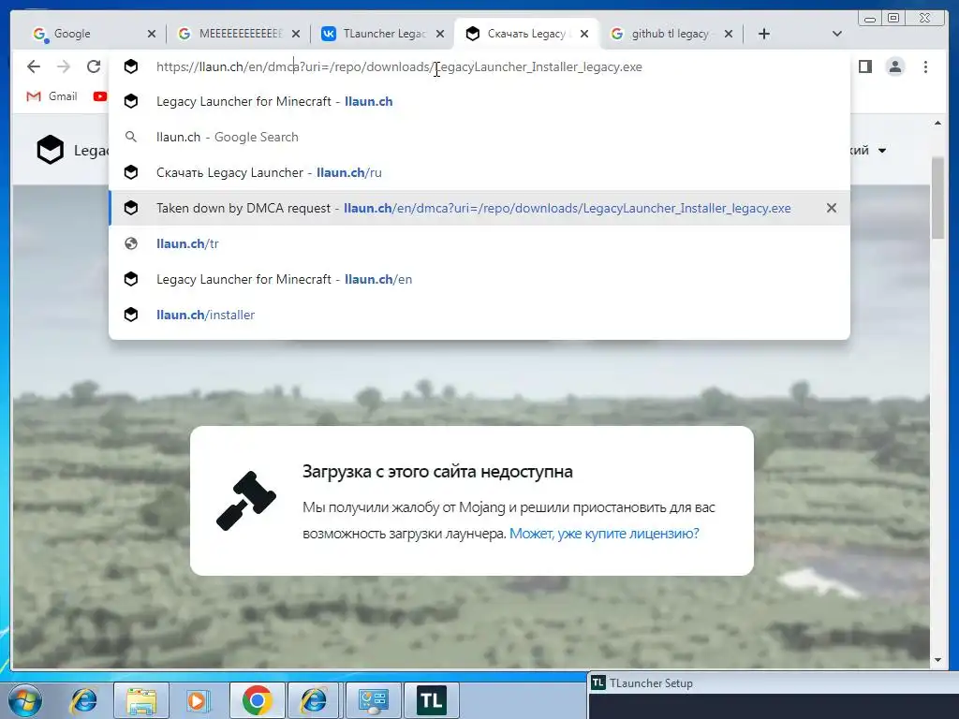Click the Загрузка с этого сайта недоступна heading
Viewport: 959px width, 719px height.
click(437, 472)
